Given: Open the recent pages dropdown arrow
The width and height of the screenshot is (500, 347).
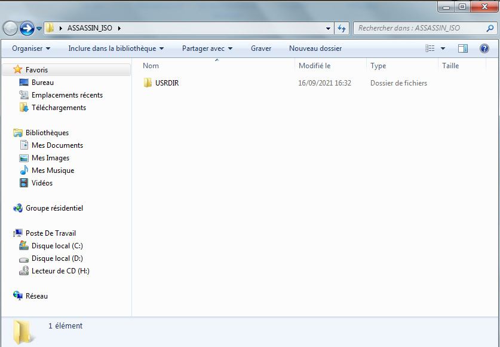Looking at the screenshot, I should tap(39, 28).
